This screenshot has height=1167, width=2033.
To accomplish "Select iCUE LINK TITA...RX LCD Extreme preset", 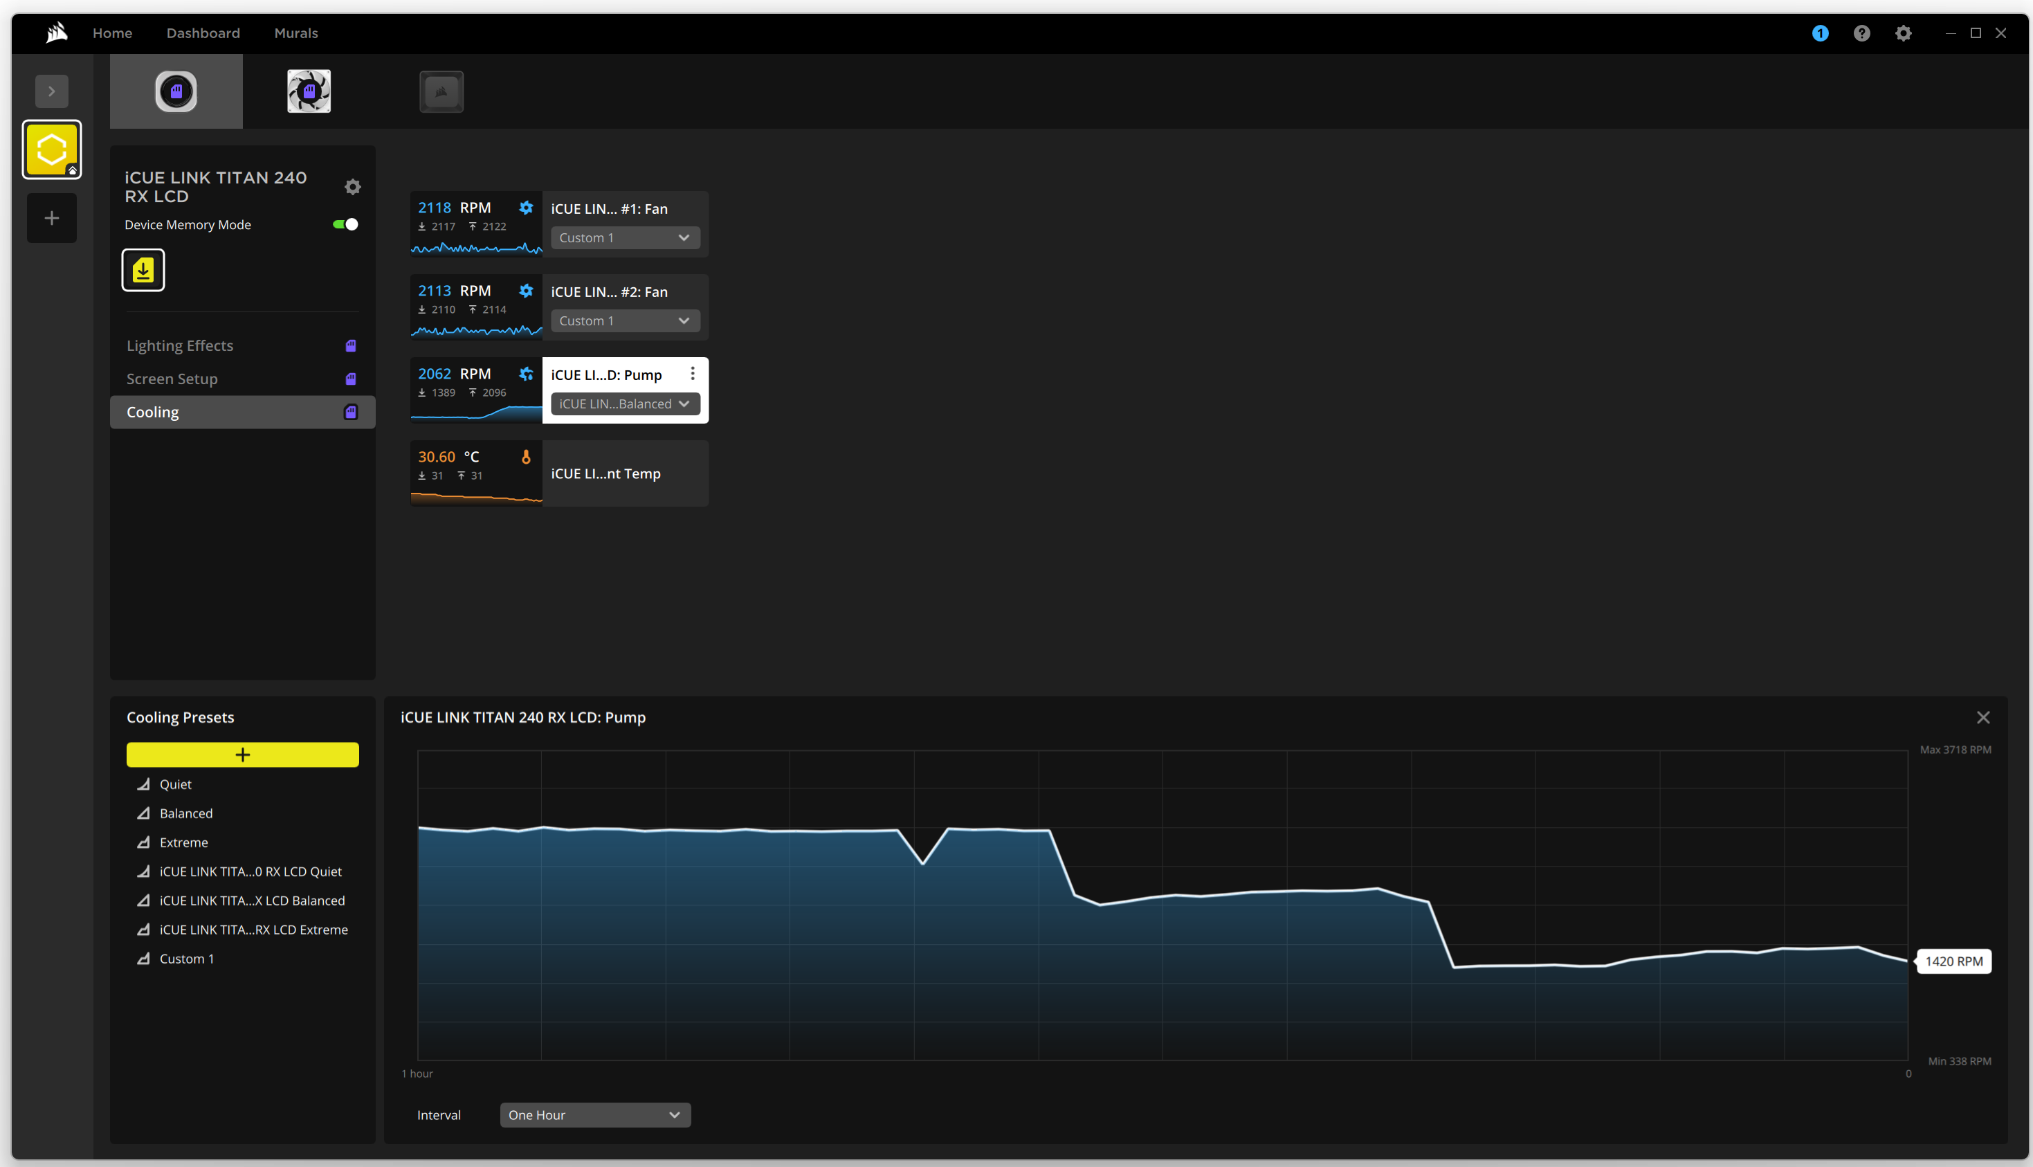I will pos(254,930).
